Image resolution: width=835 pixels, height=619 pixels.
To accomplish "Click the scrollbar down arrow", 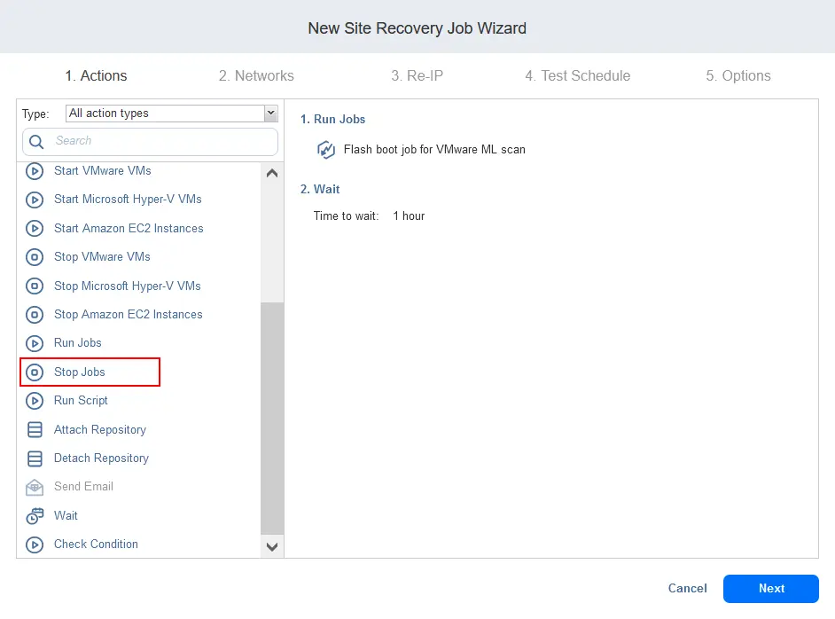I will 272,547.
